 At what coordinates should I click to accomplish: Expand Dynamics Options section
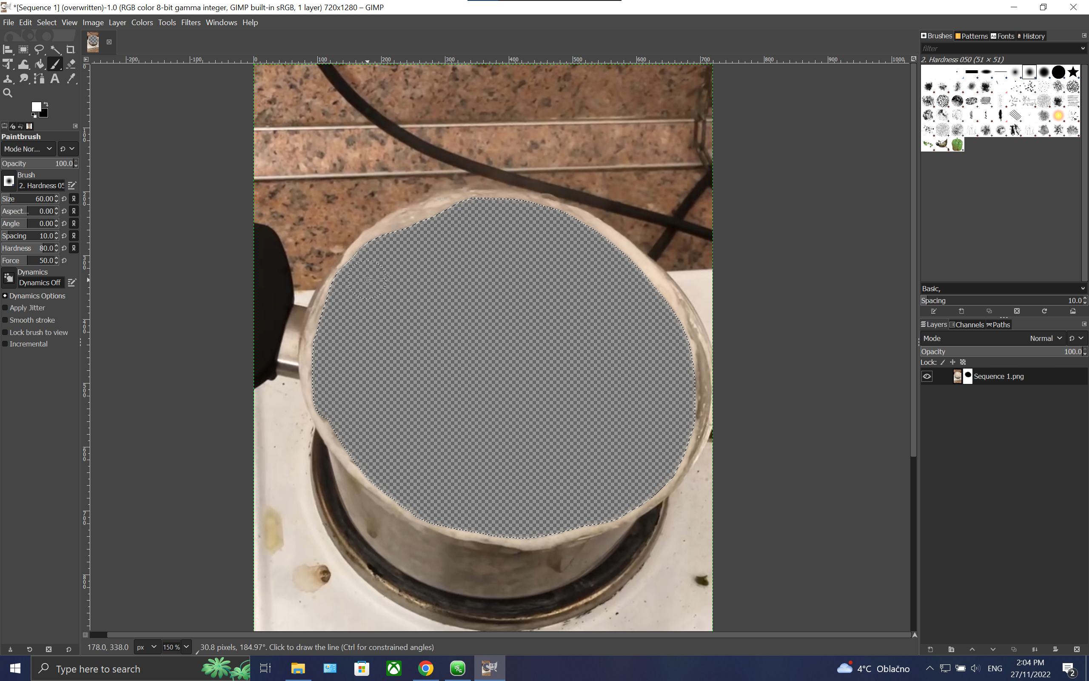(5, 296)
